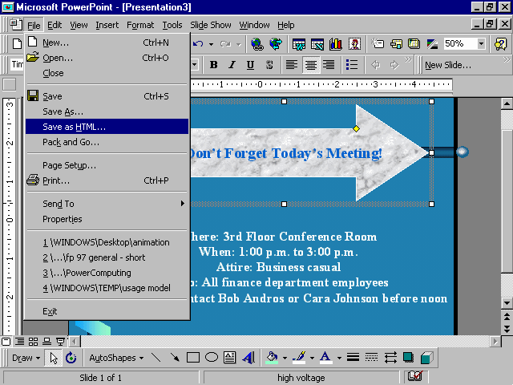
Task: Open Line Color dropdown arrow
Action: pos(312,359)
